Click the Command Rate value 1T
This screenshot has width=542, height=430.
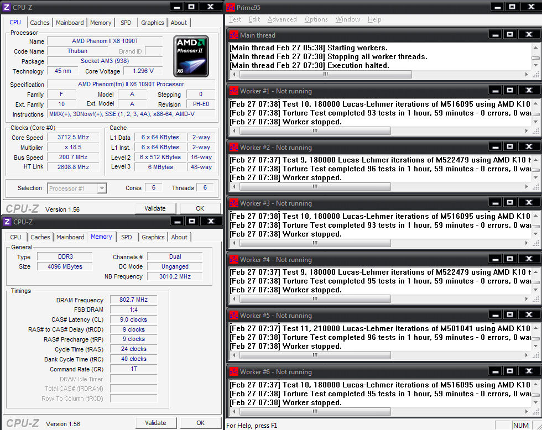click(133, 369)
